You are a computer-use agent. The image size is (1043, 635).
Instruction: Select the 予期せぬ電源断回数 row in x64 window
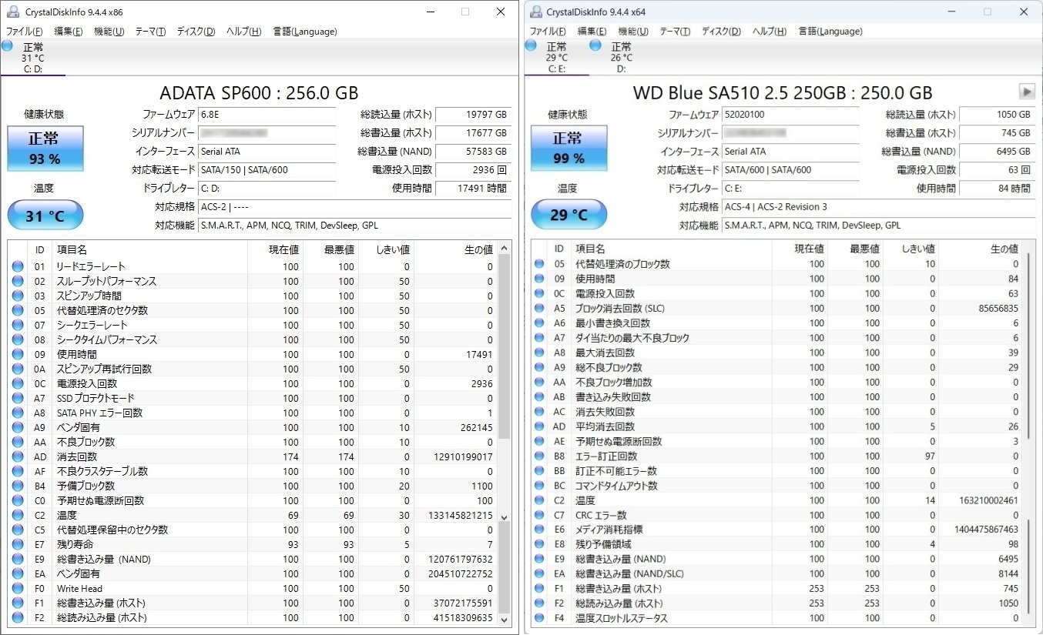click(778, 441)
